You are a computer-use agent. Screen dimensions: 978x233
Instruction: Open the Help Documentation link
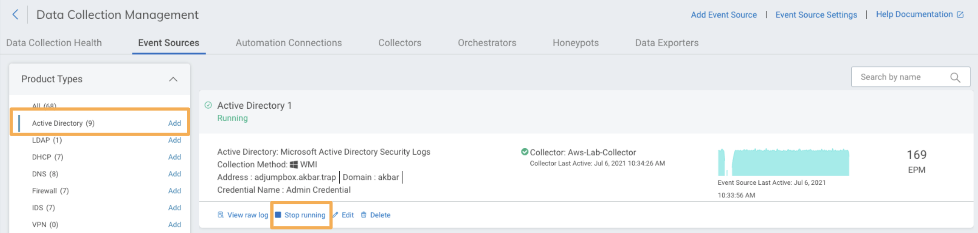914,14
